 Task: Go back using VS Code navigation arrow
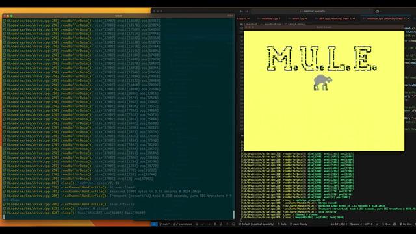(241, 12)
